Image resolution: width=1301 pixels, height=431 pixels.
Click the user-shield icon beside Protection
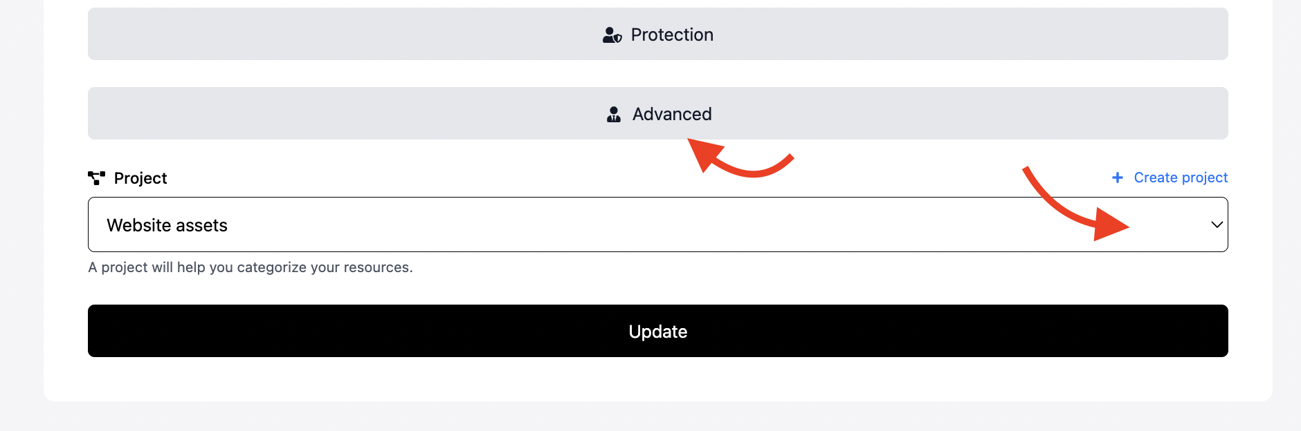[612, 35]
